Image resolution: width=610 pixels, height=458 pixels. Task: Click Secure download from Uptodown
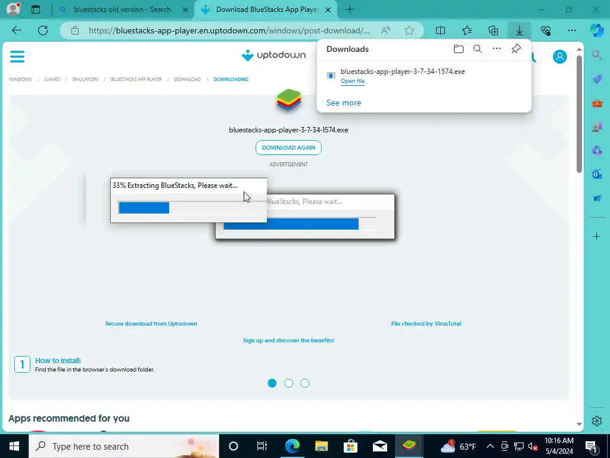point(151,324)
